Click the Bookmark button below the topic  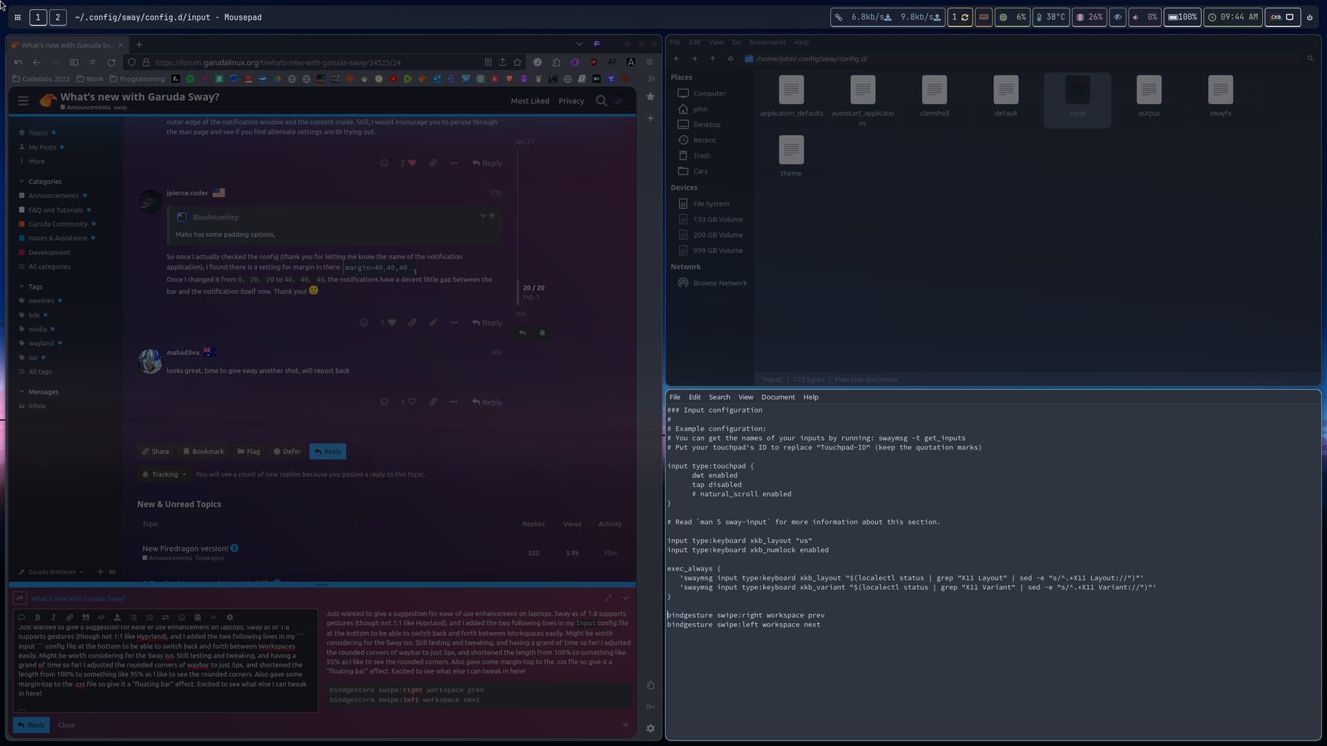[203, 452]
